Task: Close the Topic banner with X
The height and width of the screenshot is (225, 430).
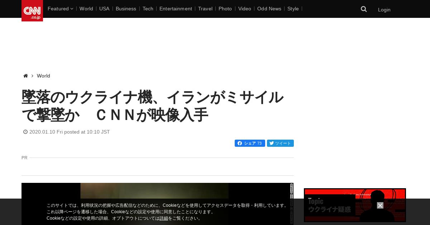Action: point(380,205)
